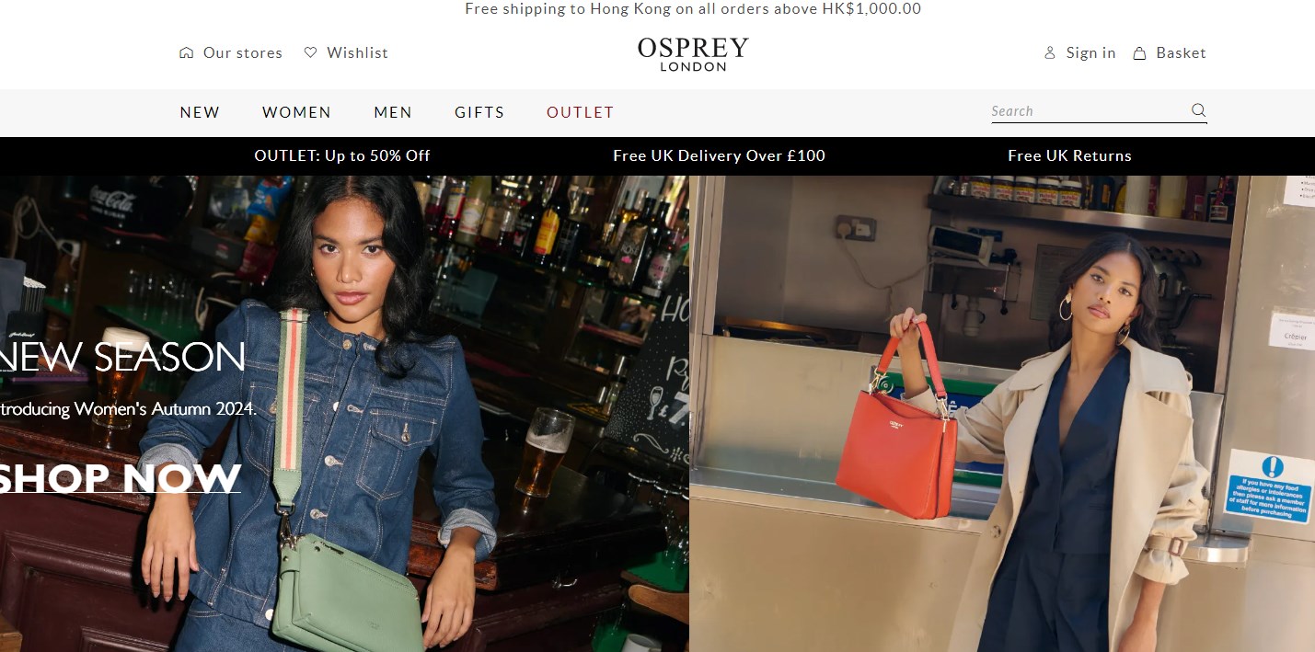Click the Wishlist heart icon
Screen dimensions: 1315x652
point(311,53)
